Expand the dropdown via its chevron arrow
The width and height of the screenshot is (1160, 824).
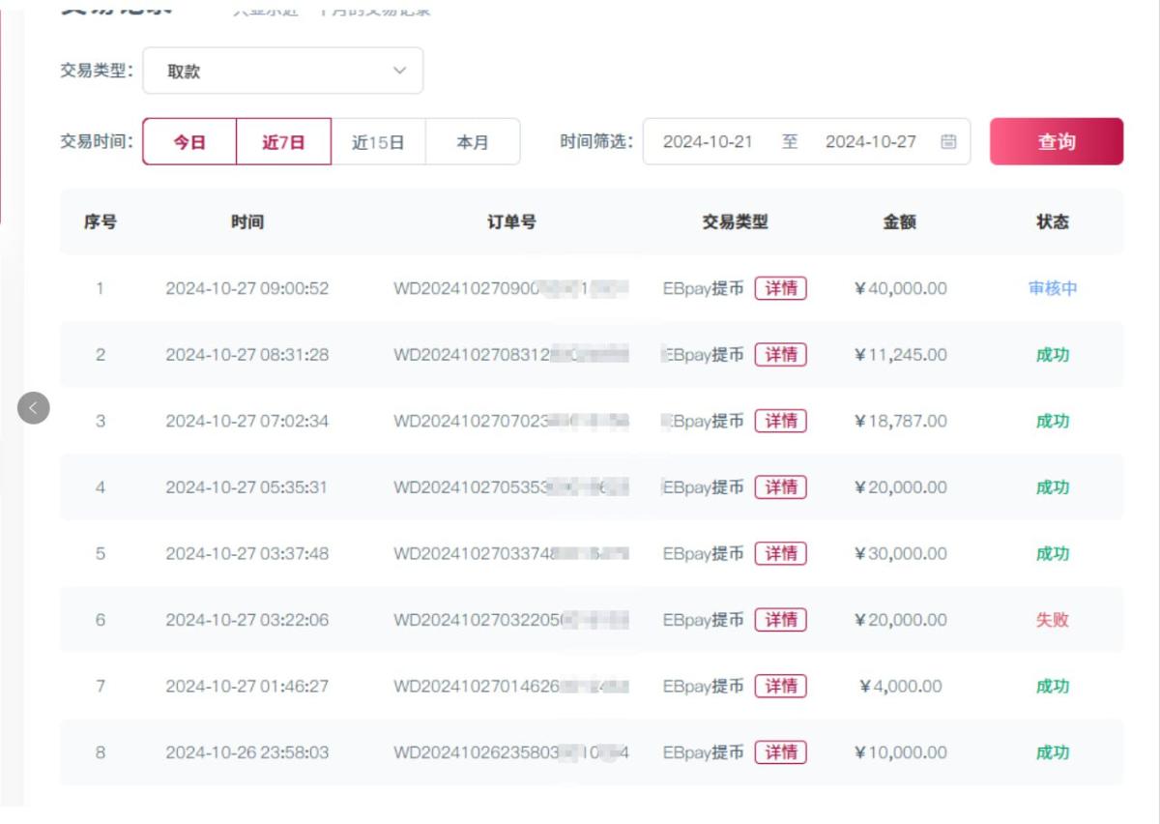[397, 70]
